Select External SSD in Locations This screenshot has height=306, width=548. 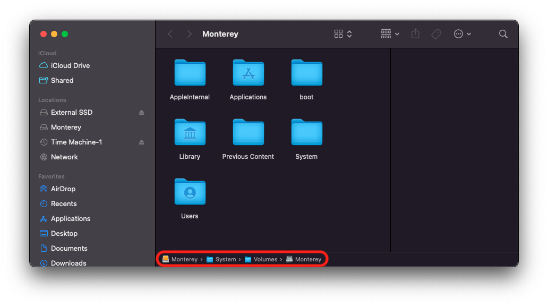[x=66, y=112]
